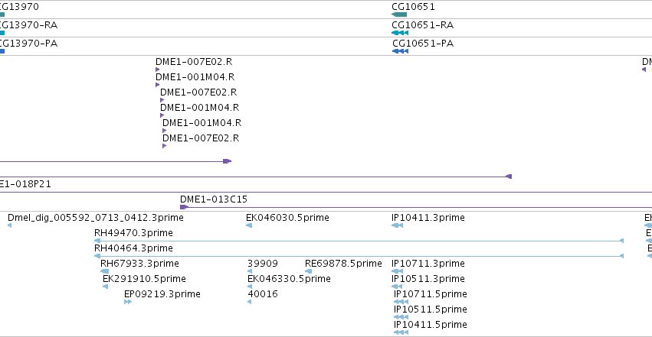Click the RE69878.5prime EST marker

coord(308,271)
